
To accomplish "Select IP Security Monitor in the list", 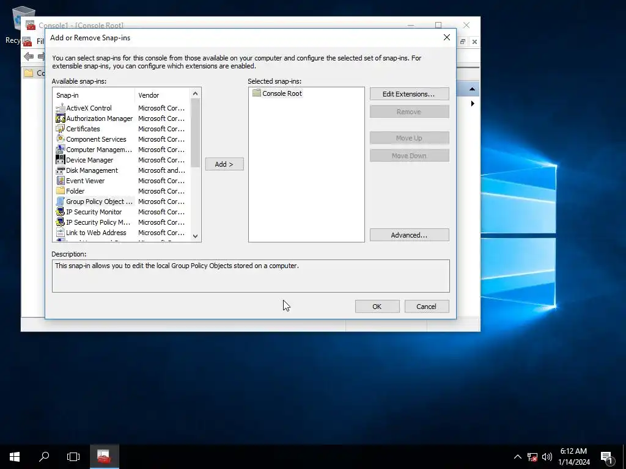I will 94,211.
